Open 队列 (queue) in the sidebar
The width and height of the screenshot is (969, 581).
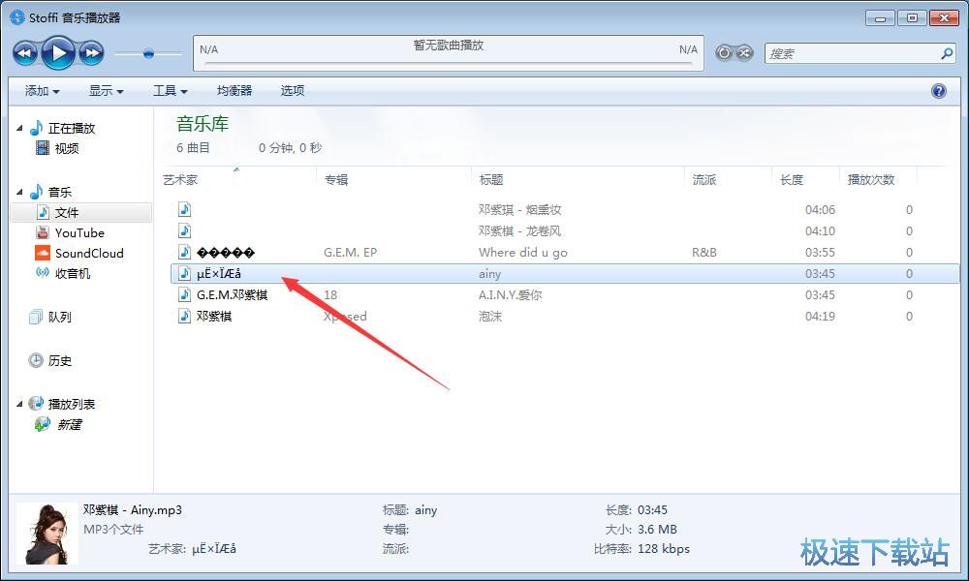(59, 317)
